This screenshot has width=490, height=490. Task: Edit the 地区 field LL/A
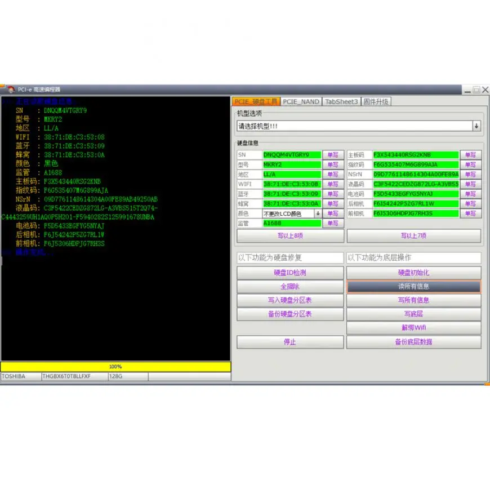(292, 175)
